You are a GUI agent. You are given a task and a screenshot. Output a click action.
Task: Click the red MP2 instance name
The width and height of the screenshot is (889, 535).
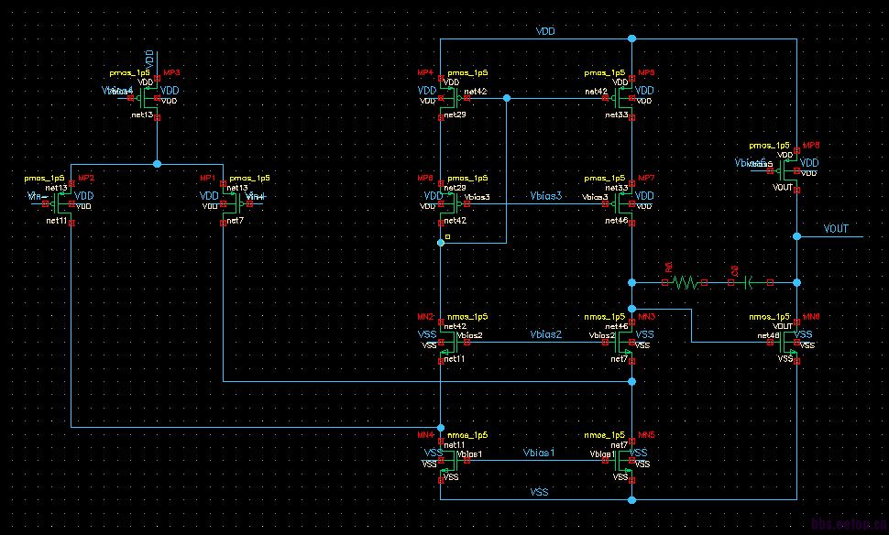coord(85,178)
